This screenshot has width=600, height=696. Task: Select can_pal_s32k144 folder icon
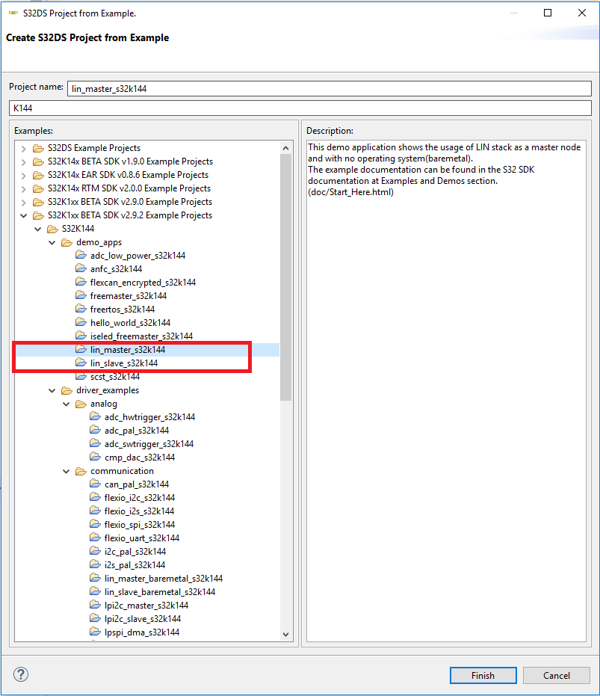(x=95, y=484)
